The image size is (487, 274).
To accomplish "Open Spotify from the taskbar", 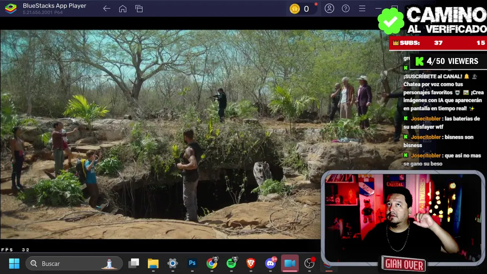I will click(x=231, y=263).
